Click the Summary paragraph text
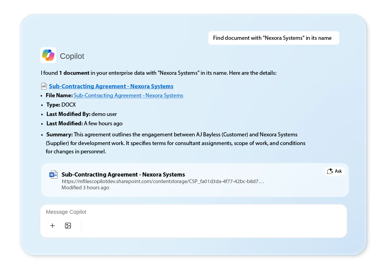 175,143
